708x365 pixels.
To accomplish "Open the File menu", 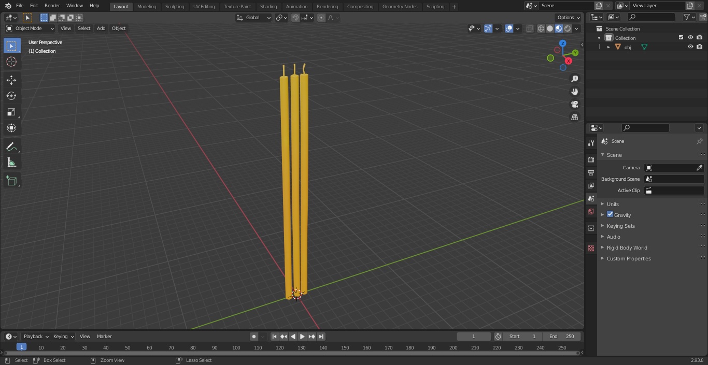I will click(20, 6).
